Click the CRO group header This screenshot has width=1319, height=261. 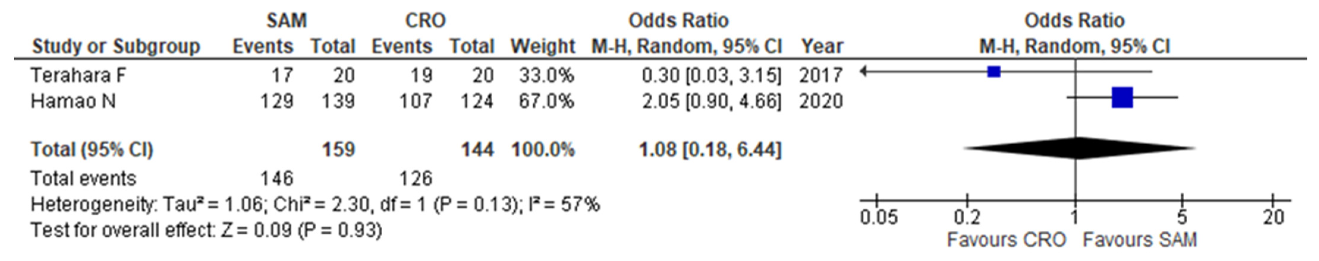pyautogui.click(x=425, y=21)
